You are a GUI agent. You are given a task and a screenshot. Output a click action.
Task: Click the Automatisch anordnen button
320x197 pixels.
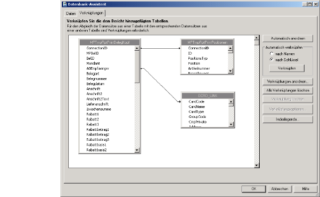tap(288, 38)
